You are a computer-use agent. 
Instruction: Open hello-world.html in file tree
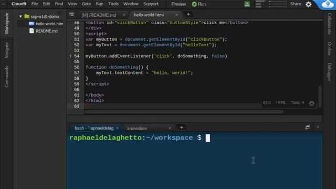49,24
